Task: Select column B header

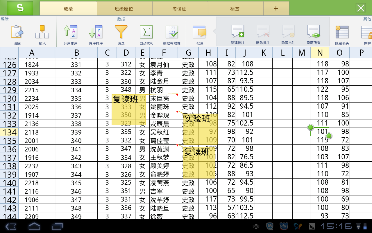Action: [76, 52]
